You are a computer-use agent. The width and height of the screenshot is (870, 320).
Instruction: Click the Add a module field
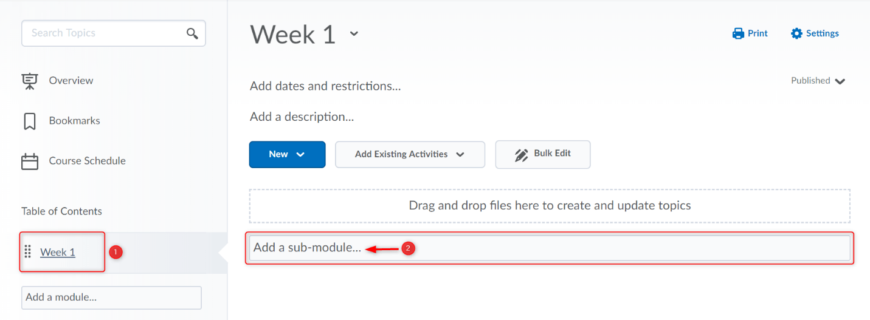tap(111, 298)
